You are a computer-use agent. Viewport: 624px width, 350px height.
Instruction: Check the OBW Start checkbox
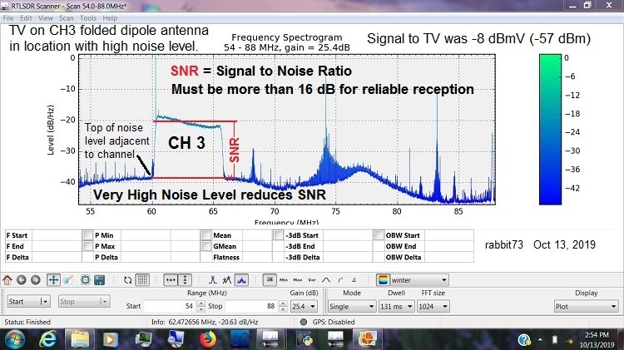379,235
